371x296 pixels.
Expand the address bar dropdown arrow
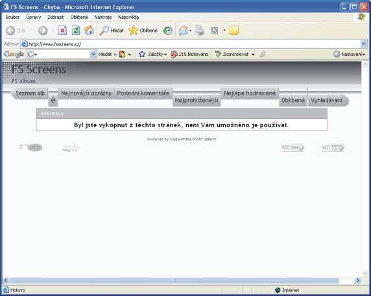[364, 43]
